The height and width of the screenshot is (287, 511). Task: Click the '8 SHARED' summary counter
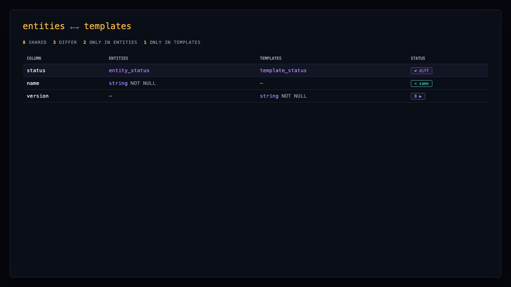point(35,42)
